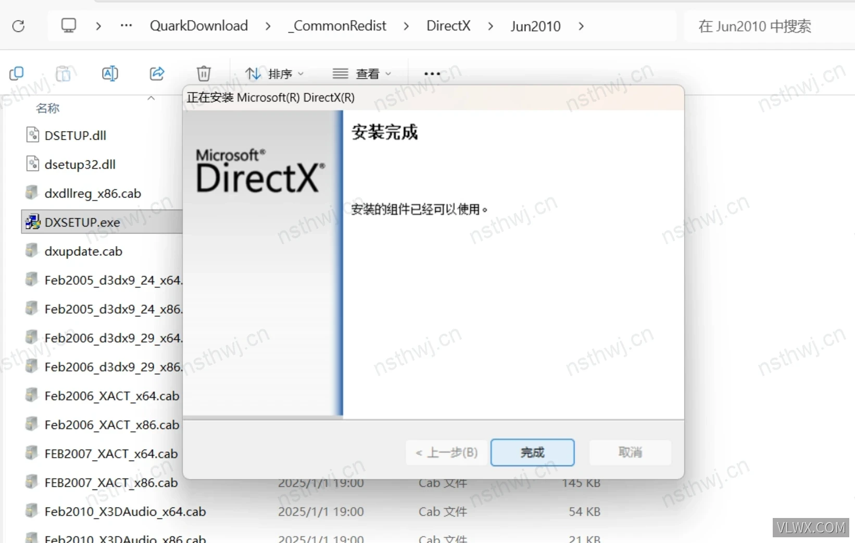Screen dimensions: 855x543
Task: Select FEB2007_XACT_x86.cab file
Action: click(111, 483)
